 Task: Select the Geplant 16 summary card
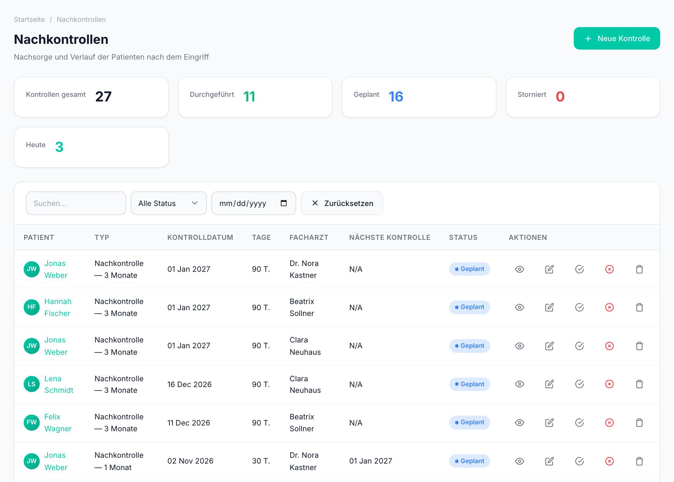(419, 97)
